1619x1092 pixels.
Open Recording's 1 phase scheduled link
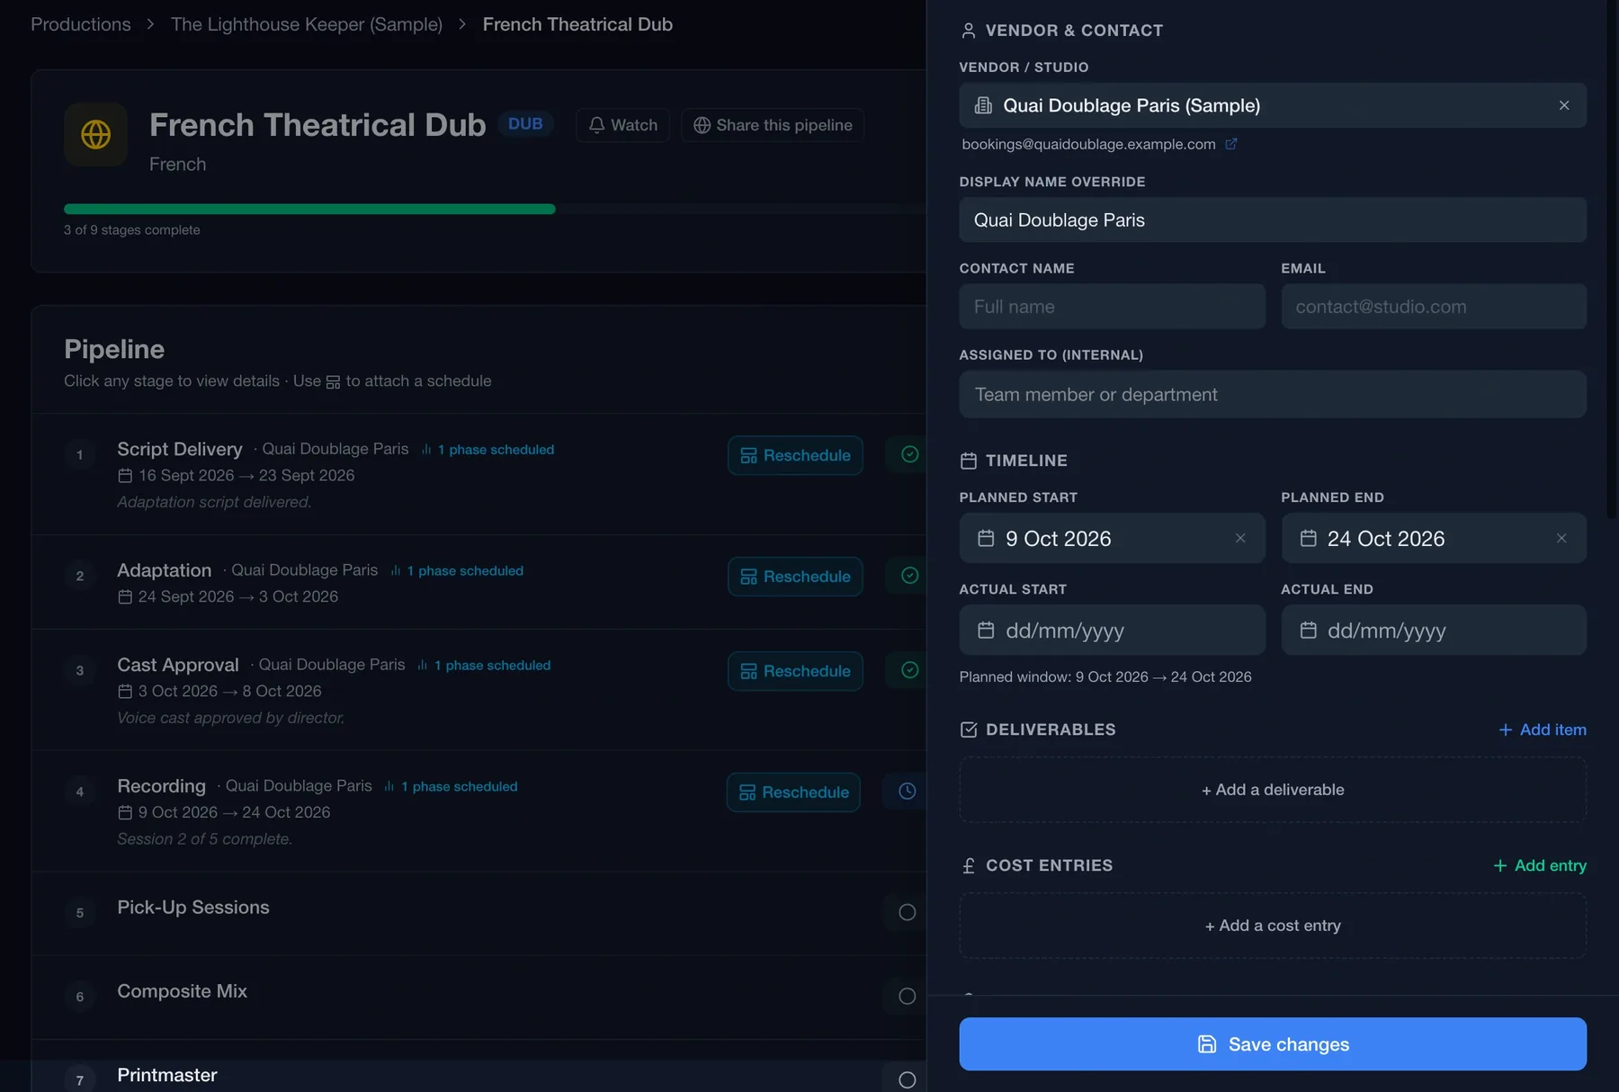[450, 787]
